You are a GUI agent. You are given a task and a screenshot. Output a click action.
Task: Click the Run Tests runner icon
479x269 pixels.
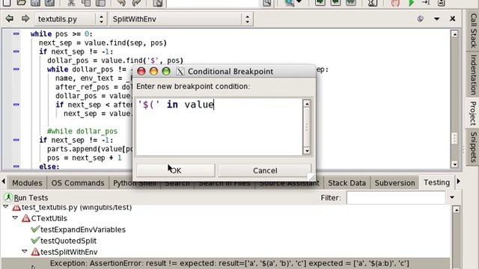coord(8,197)
